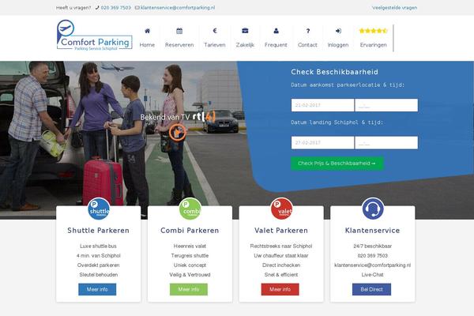Click Meer info under Valet Parkeren
474x316 pixels.
click(280, 289)
